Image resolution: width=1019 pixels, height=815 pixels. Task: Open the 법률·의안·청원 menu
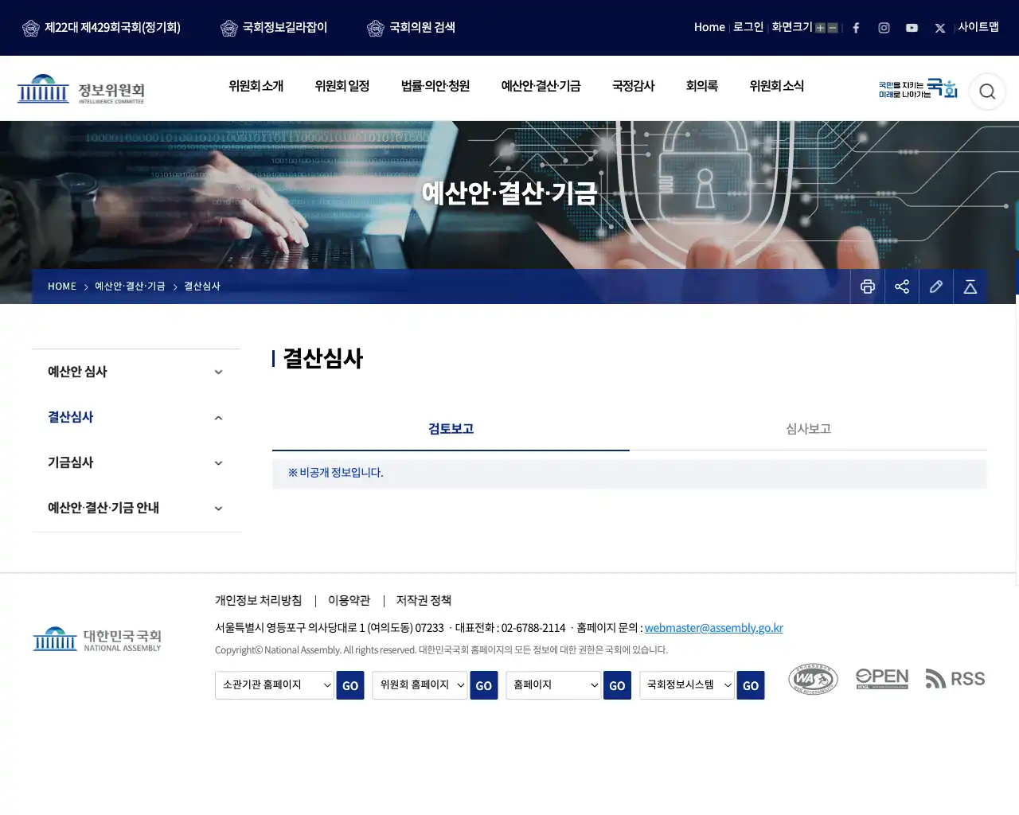coord(435,86)
